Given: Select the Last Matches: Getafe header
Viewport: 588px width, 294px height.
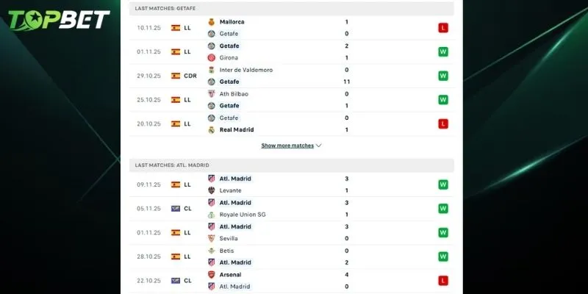Looking at the screenshot, I should (x=163, y=8).
